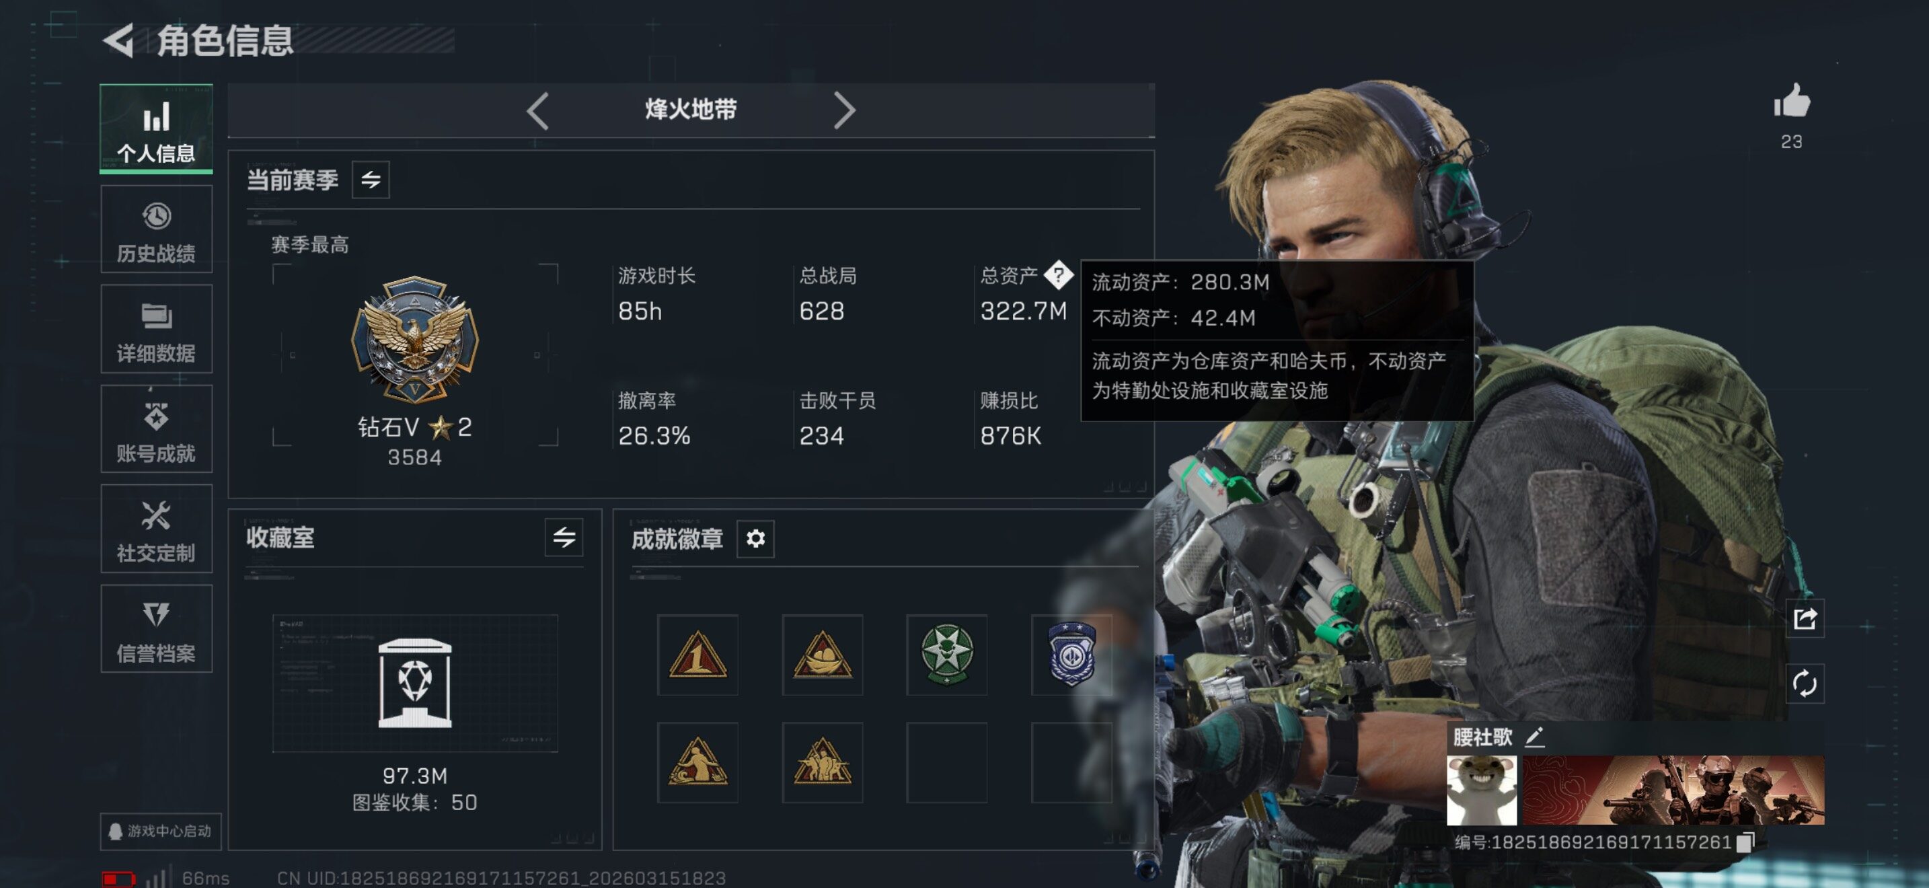This screenshot has height=888, width=1929.
Task: Switch to the next mode with the right chevron
Action: coord(844,111)
